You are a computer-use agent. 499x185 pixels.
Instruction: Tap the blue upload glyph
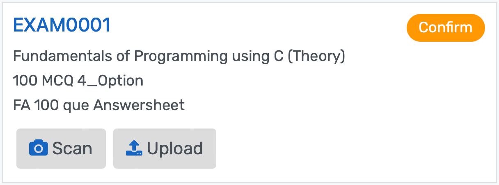134,148
